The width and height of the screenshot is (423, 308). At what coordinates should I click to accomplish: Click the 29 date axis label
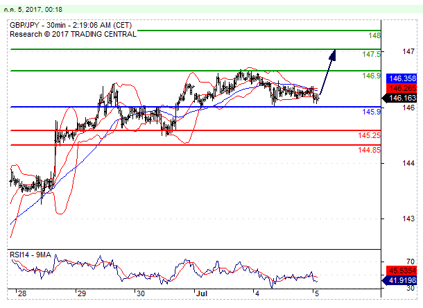pos(81,293)
